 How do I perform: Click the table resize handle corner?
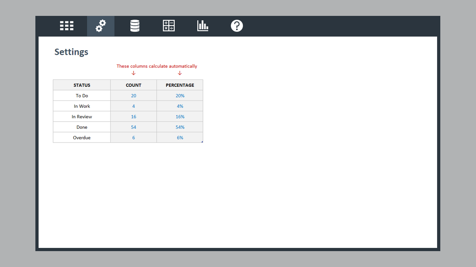pyautogui.click(x=202, y=142)
